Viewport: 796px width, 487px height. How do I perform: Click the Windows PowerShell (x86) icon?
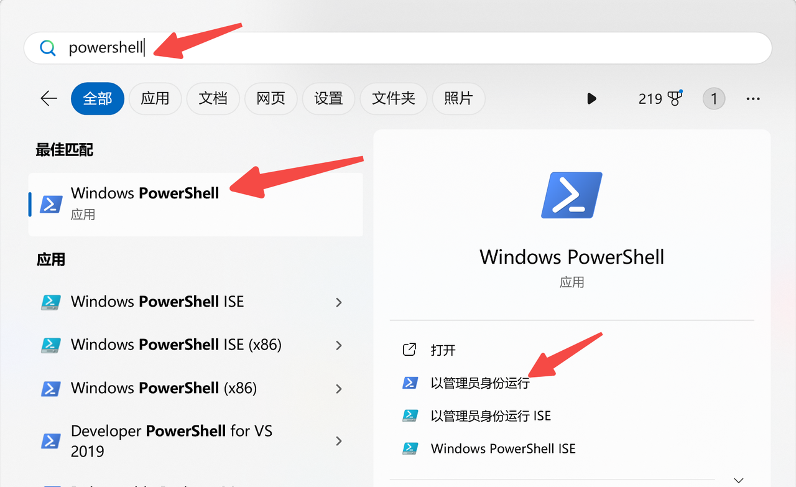click(x=50, y=388)
